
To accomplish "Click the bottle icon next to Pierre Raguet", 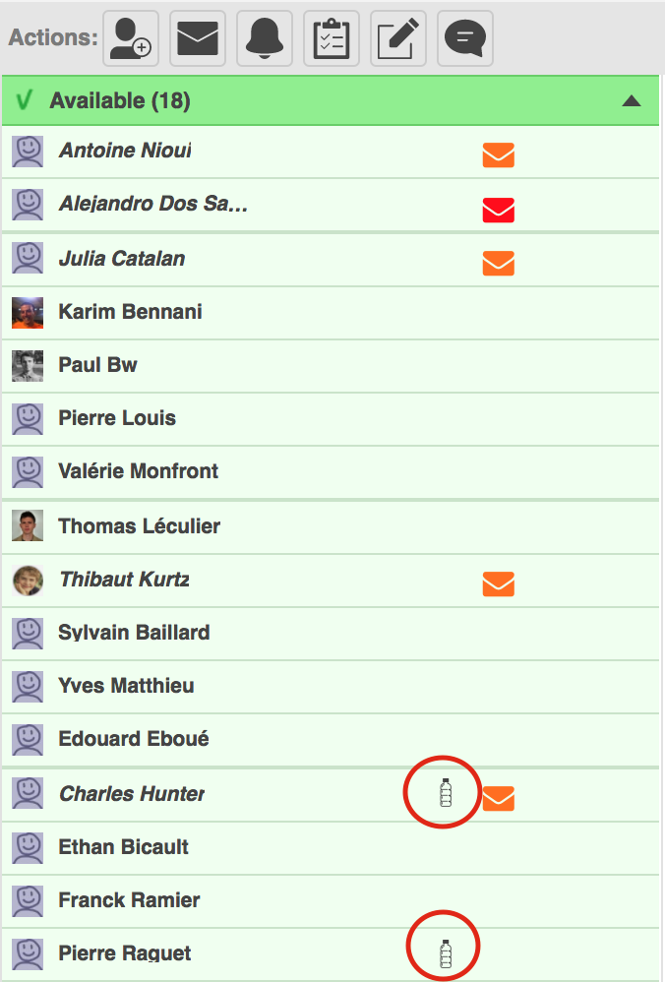I will tap(446, 952).
